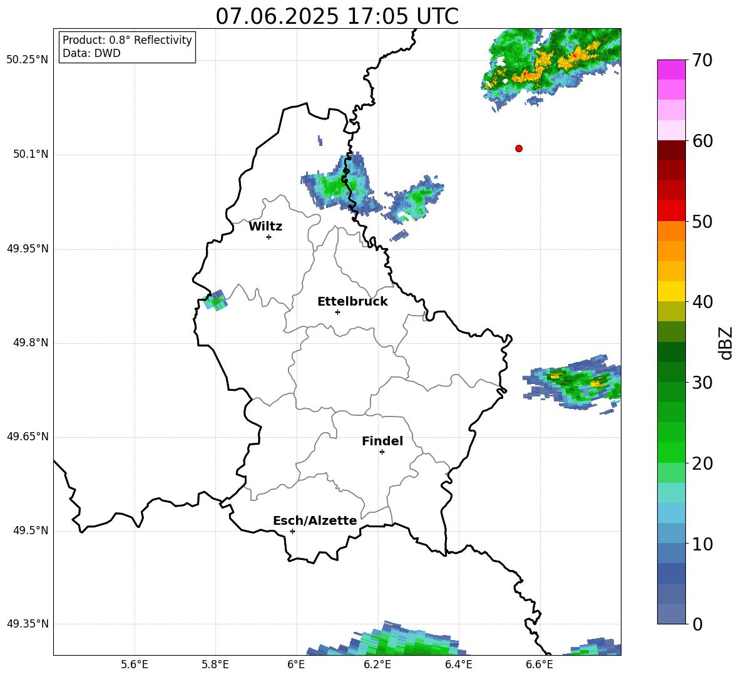Click the 50.1°N latitude label
Viewport: 741px width, 677px height.
coord(31,154)
